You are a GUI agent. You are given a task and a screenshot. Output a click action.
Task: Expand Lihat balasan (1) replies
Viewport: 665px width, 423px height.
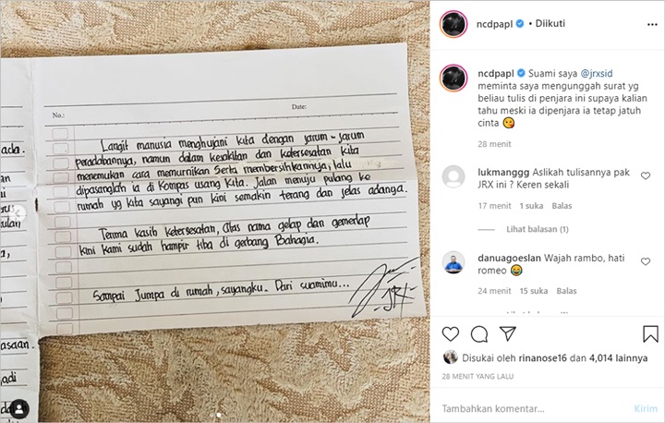(x=537, y=229)
